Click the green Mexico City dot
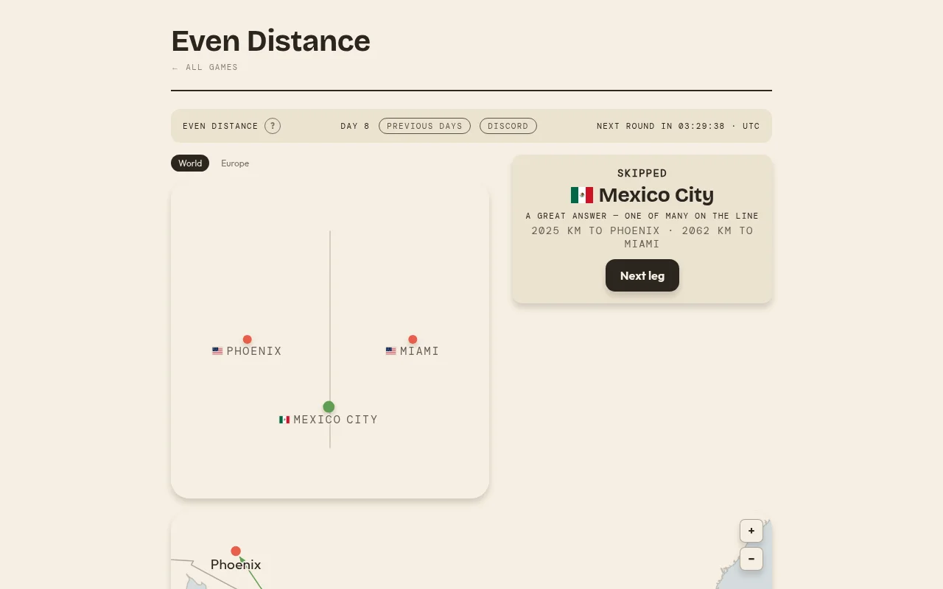 click(329, 407)
